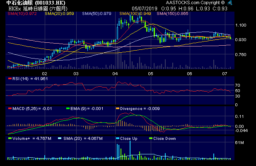The width and height of the screenshot is (256, 166).
Task: Click month label 02 on time axis
Action: click(44, 73)
